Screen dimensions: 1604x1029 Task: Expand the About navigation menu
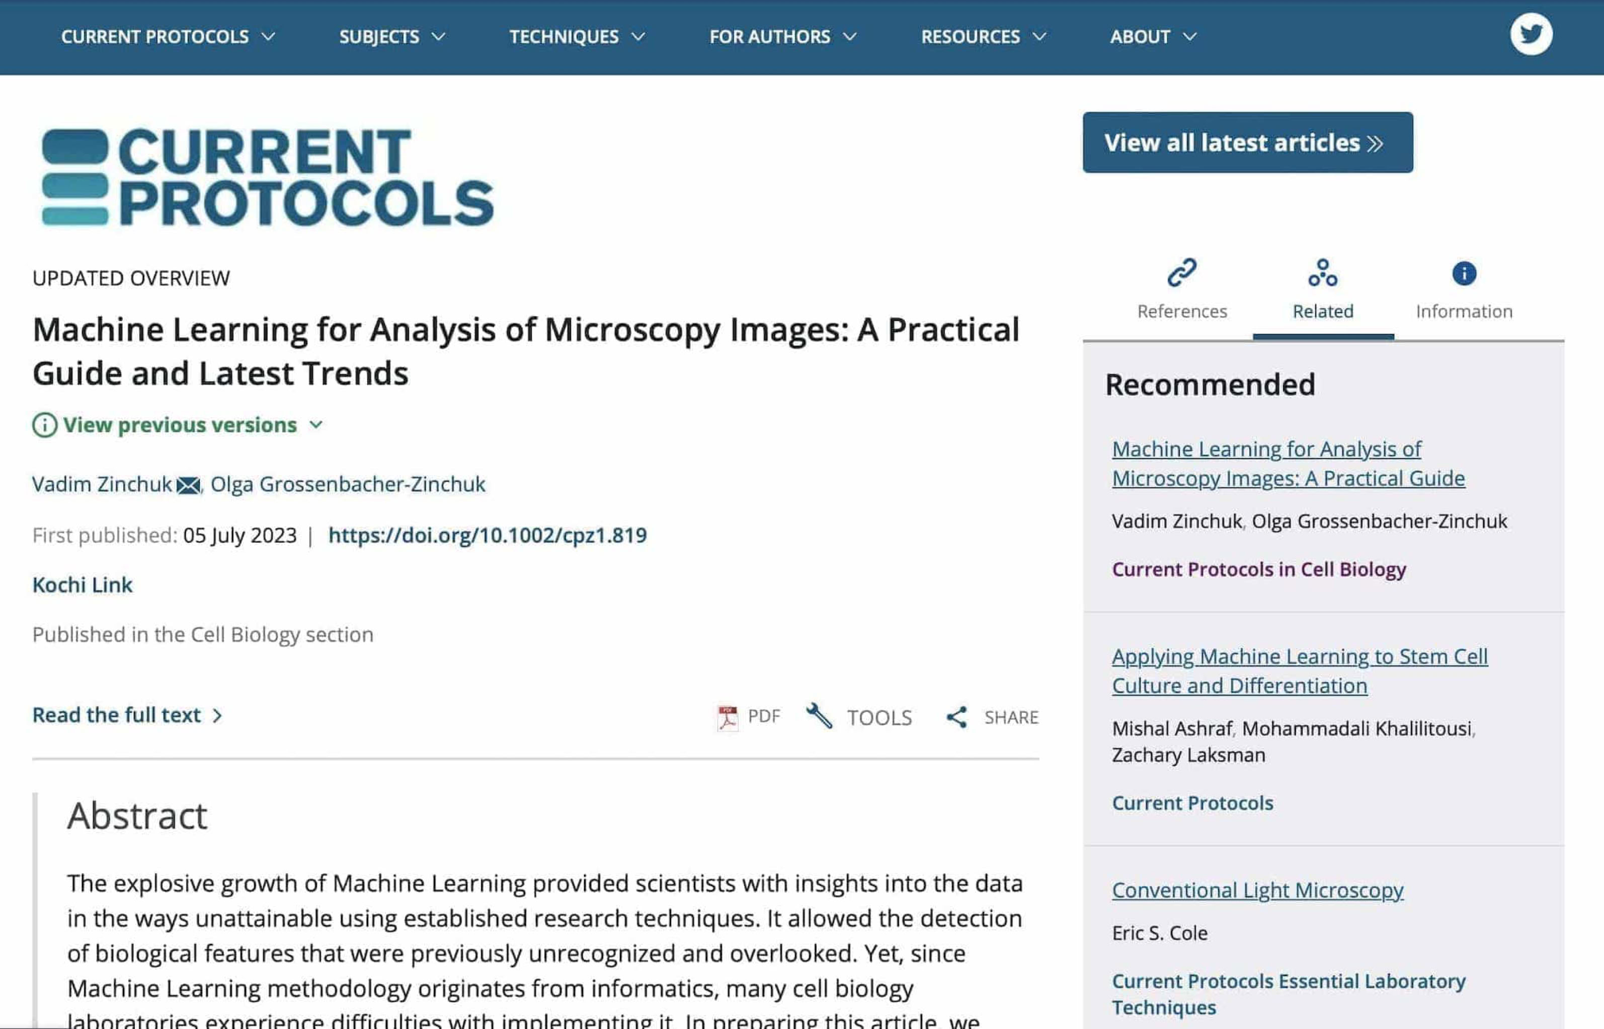pyautogui.click(x=1153, y=37)
